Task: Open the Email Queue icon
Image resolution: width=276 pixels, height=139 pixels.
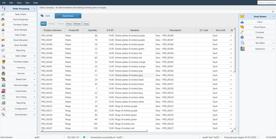Action: coord(242,27)
